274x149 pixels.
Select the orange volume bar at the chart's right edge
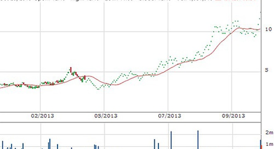[x=262, y=147]
